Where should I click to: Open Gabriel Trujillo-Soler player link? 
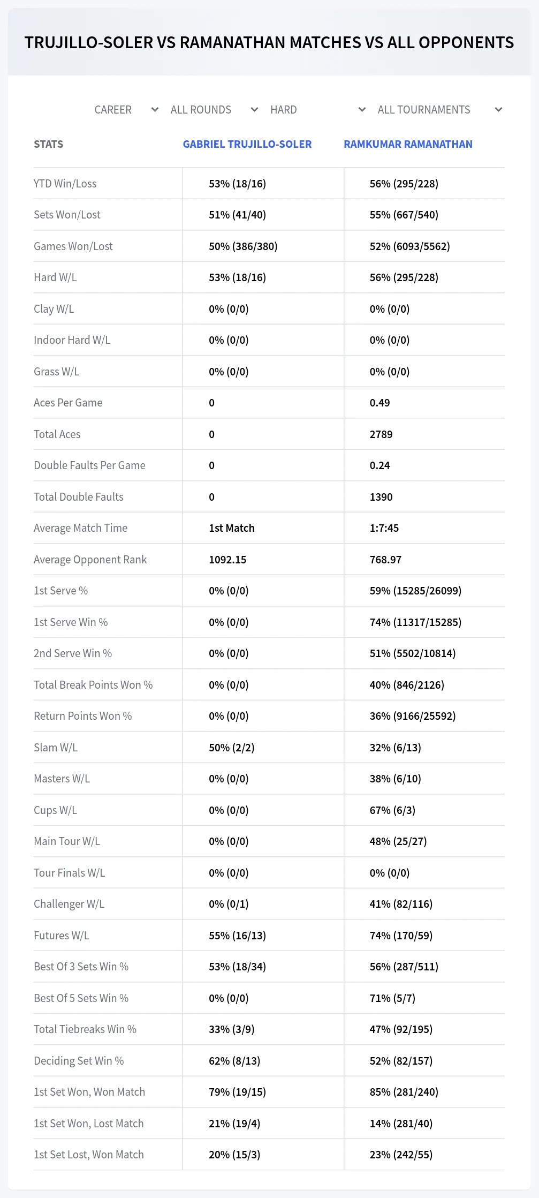247,144
